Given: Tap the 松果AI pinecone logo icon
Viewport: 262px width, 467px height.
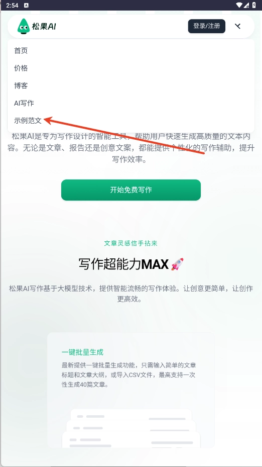Looking at the screenshot, I should 24,26.
